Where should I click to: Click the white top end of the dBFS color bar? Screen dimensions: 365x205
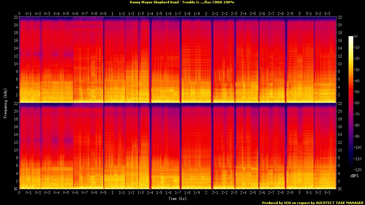click(351, 37)
